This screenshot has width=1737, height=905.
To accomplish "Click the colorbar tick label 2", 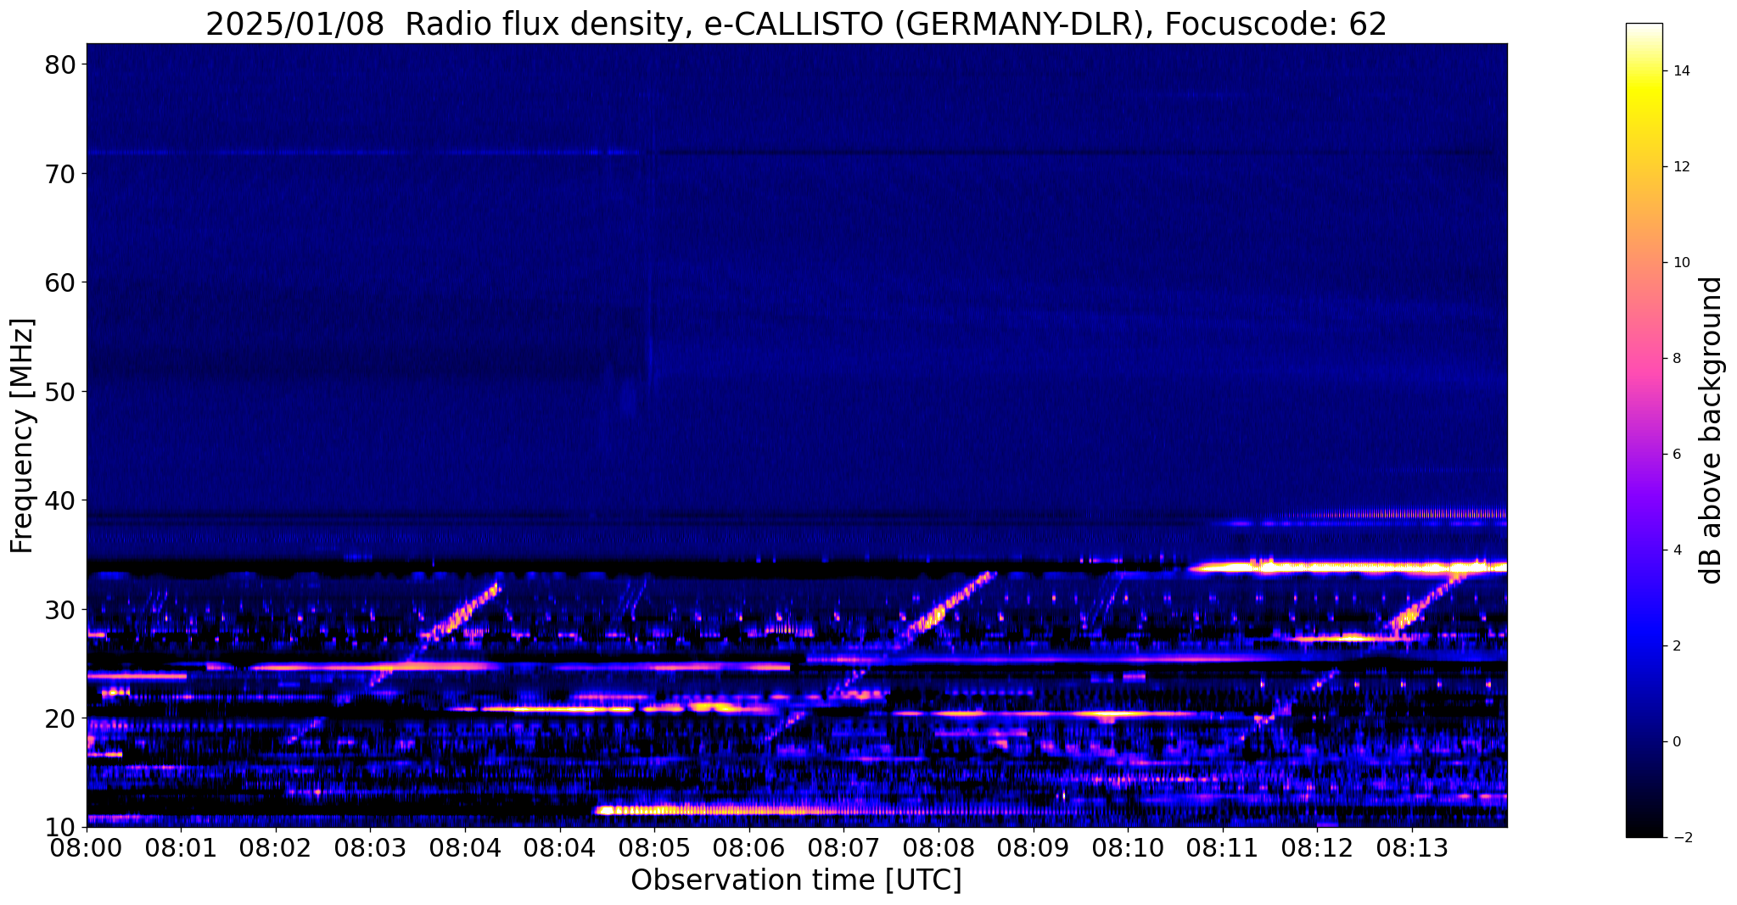I will [1677, 646].
